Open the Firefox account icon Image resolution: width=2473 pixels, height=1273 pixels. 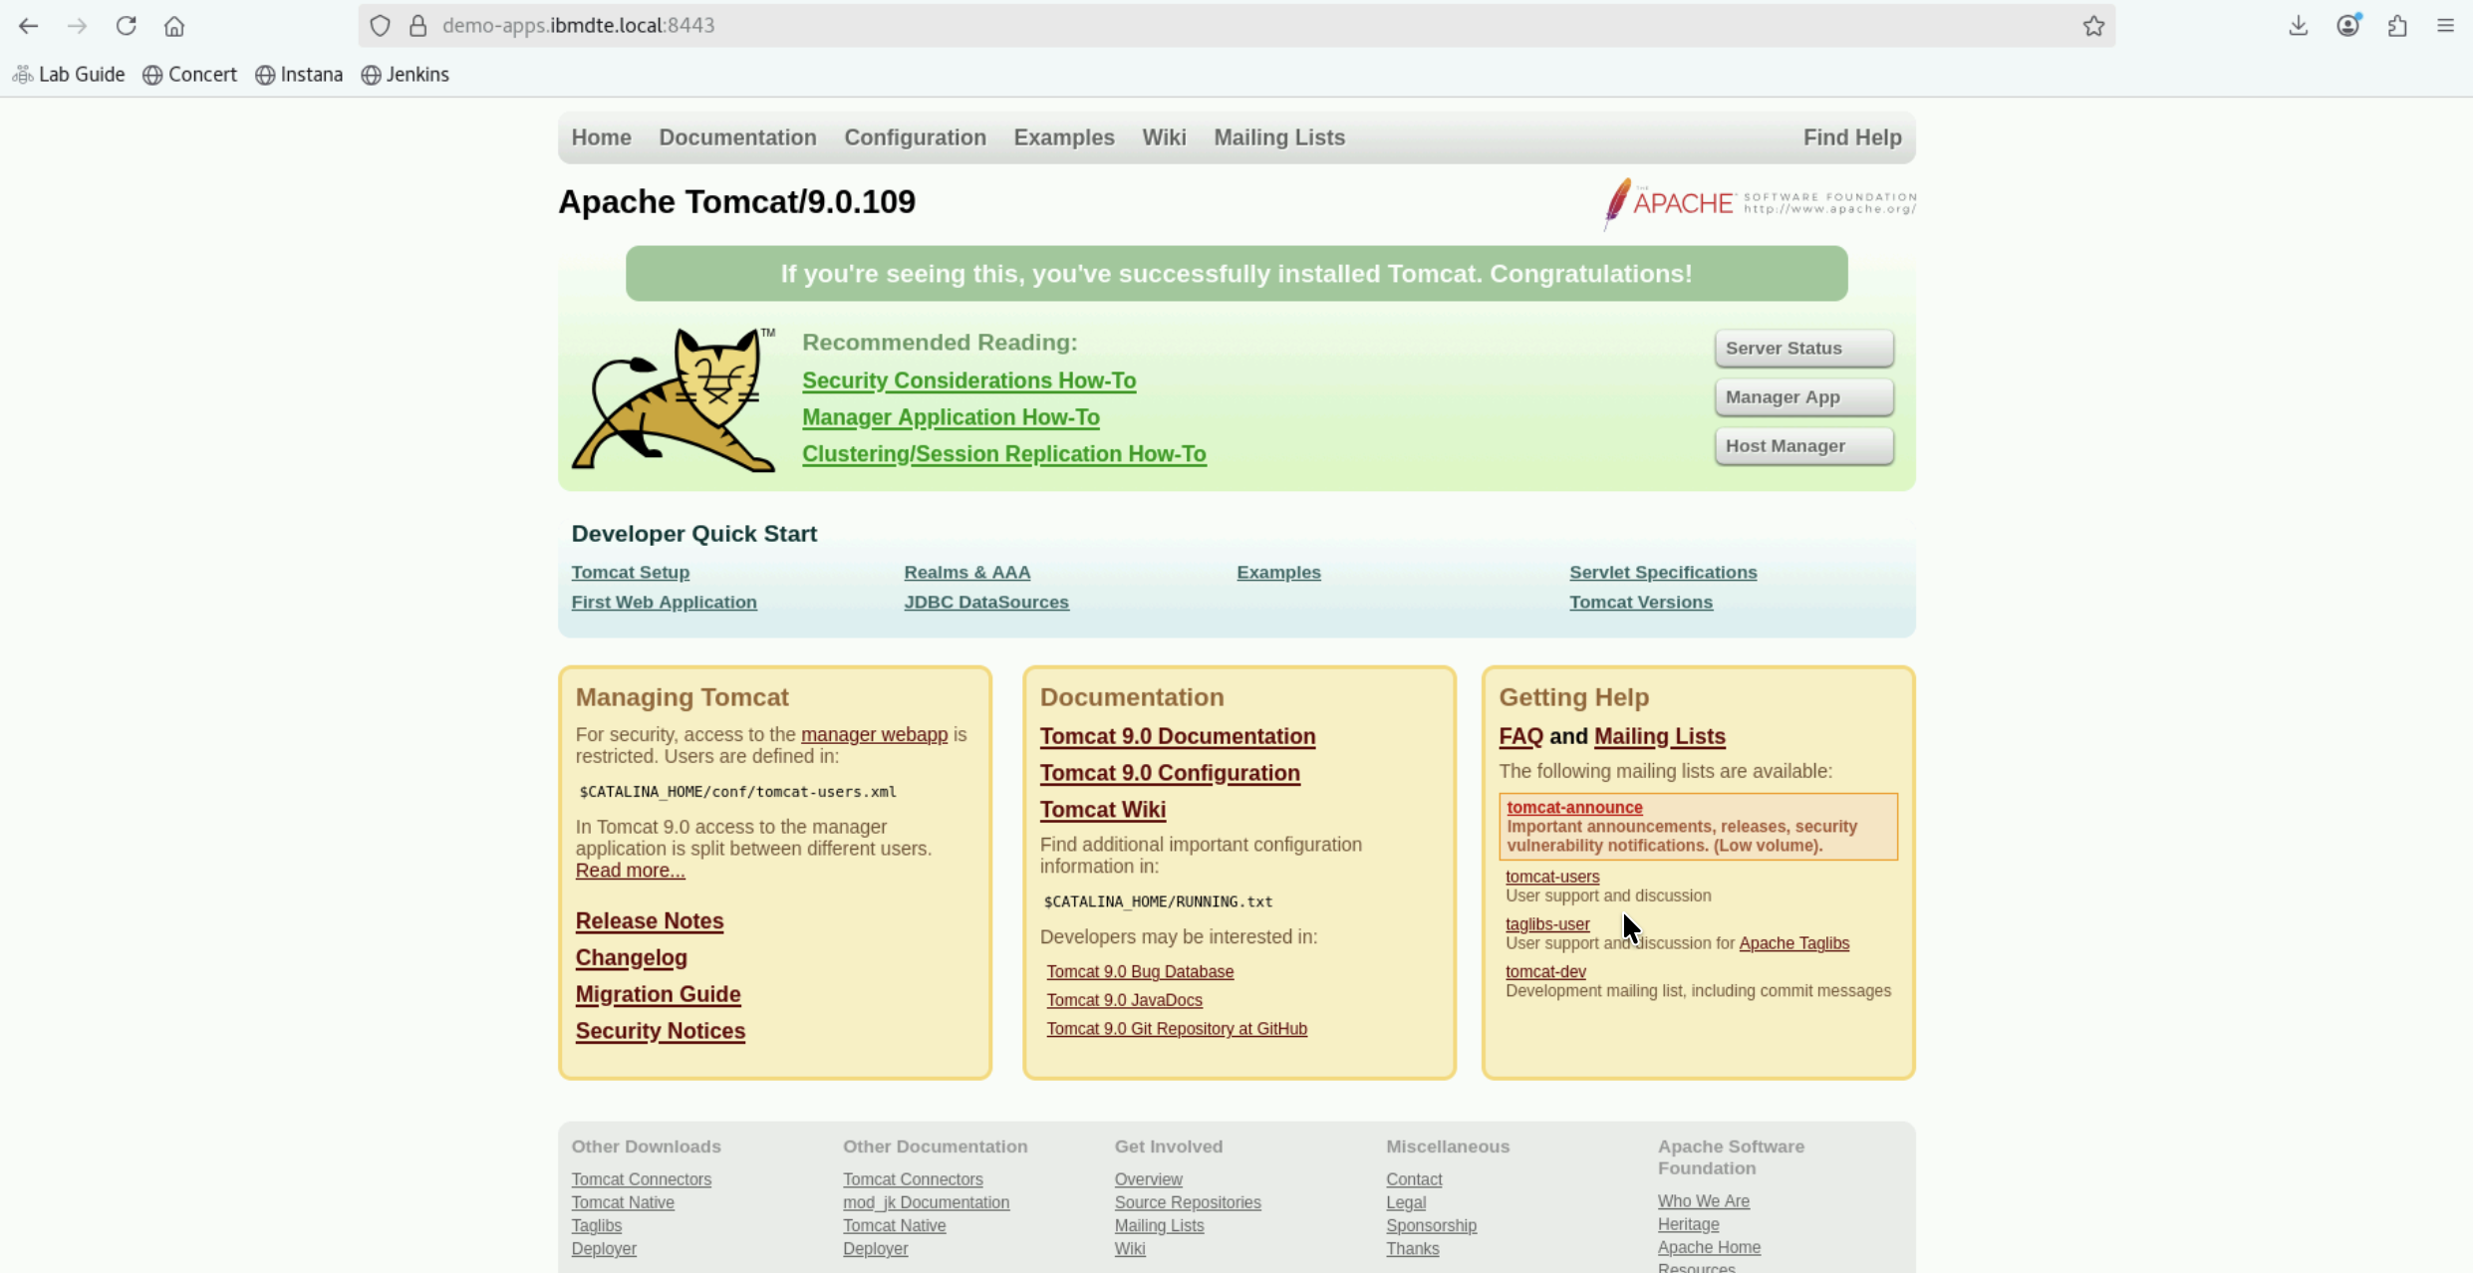pos(2348,26)
